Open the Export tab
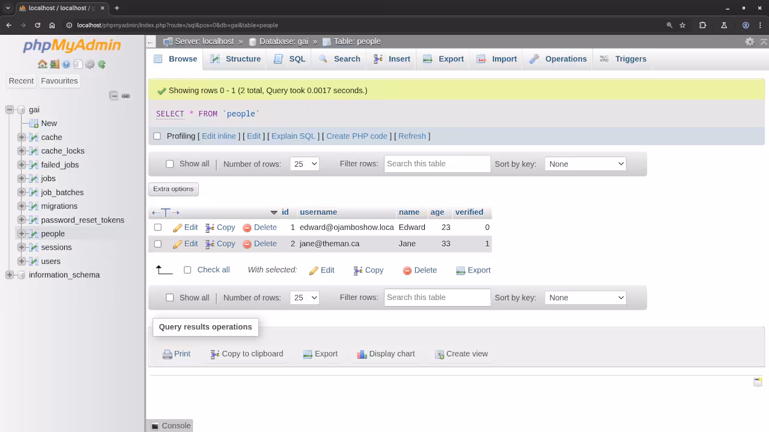The height and width of the screenshot is (432, 769). pyautogui.click(x=443, y=59)
